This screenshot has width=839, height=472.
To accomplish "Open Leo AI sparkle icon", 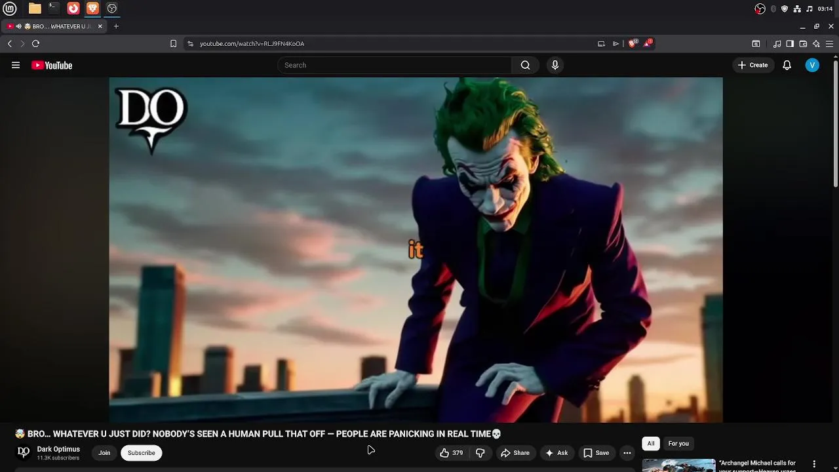I will [x=816, y=43].
